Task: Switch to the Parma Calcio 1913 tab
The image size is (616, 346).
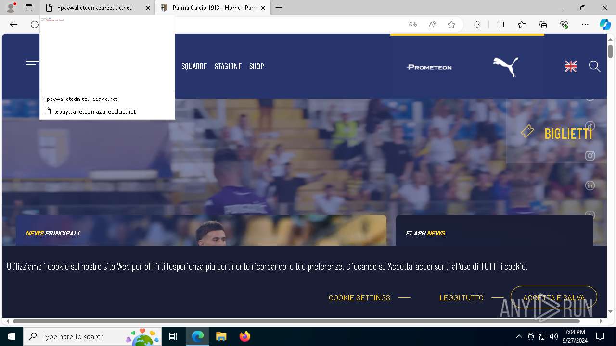Action: tap(214, 8)
